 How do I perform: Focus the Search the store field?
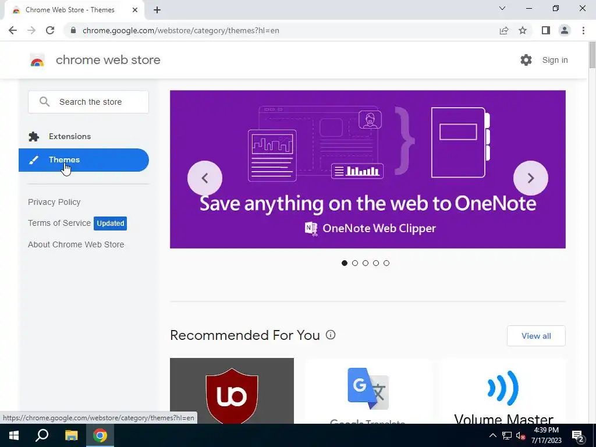coord(88,102)
